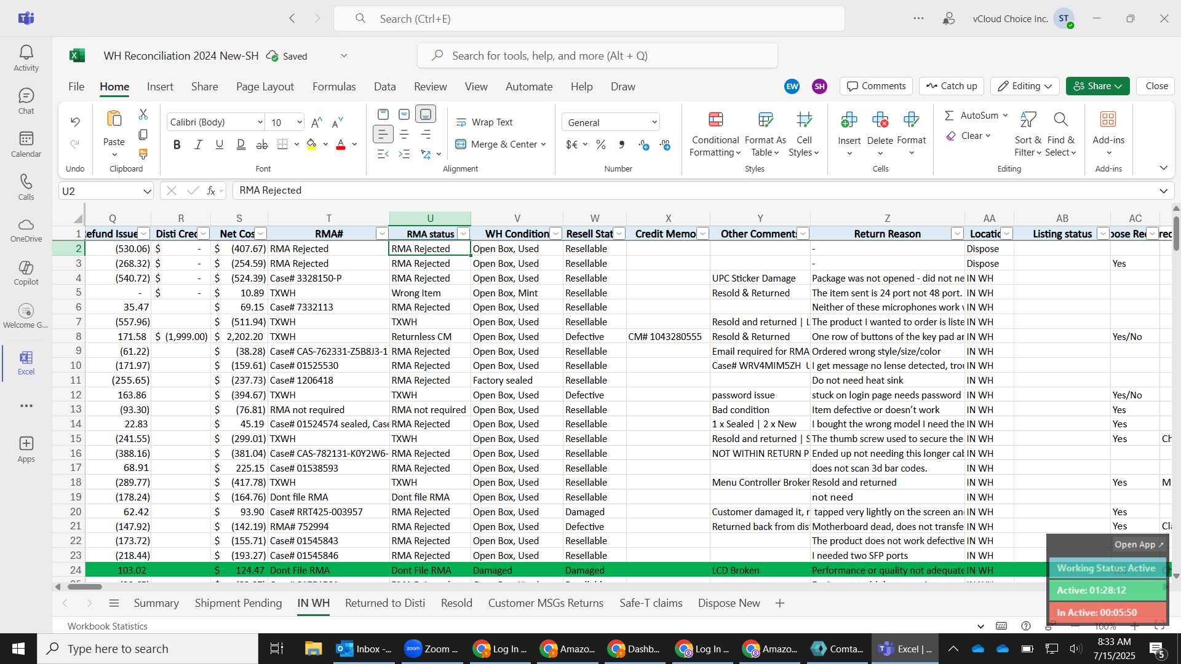
Task: Click Delete cells icon
Action: (x=880, y=120)
